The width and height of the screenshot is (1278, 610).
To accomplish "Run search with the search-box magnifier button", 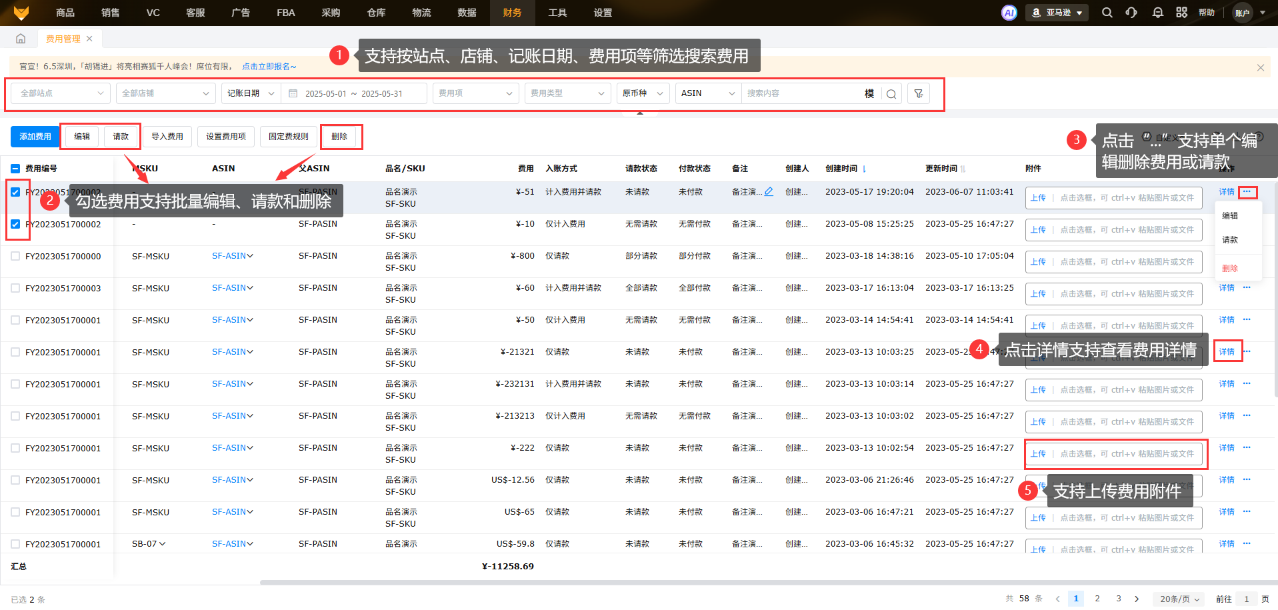I will pyautogui.click(x=891, y=94).
